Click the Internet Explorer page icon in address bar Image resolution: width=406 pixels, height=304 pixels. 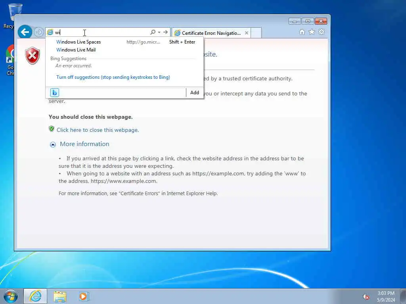(50, 32)
